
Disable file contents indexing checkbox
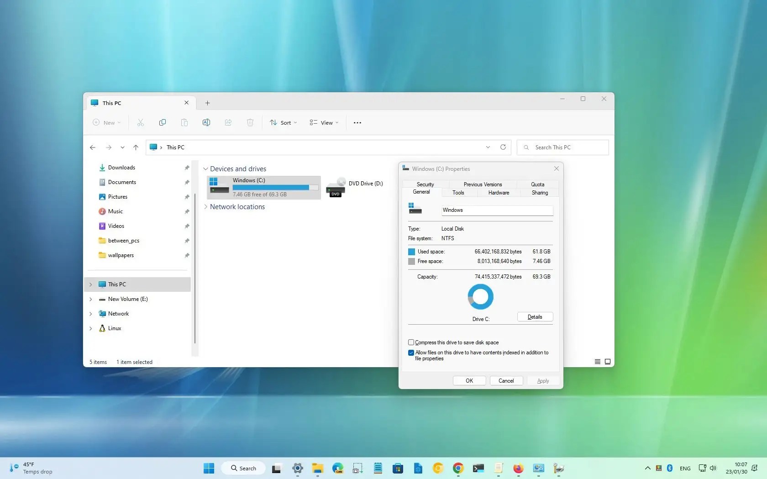411,353
